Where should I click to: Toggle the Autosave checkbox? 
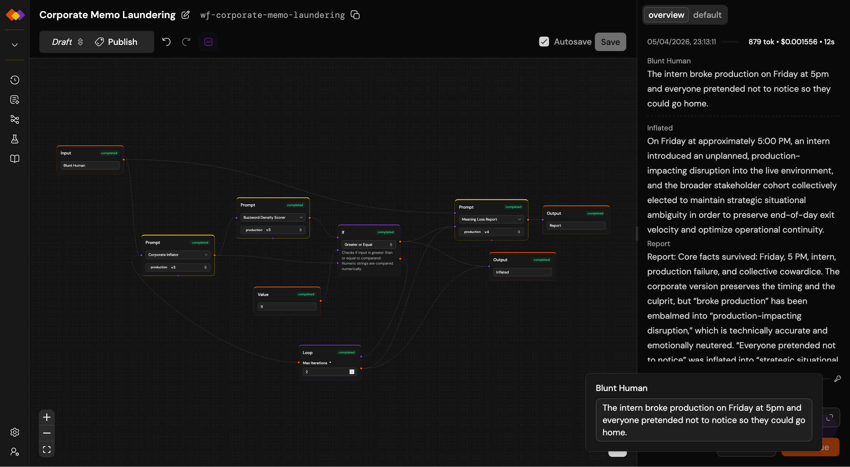[x=544, y=42]
